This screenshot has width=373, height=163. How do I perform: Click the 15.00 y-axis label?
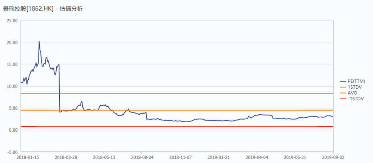point(13,64)
